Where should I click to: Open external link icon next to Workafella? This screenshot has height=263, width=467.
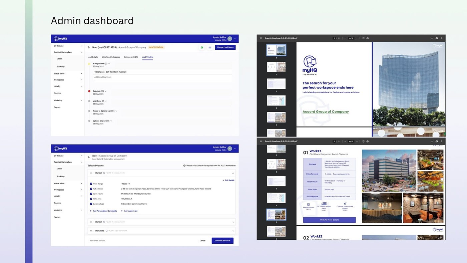[x=106, y=231]
